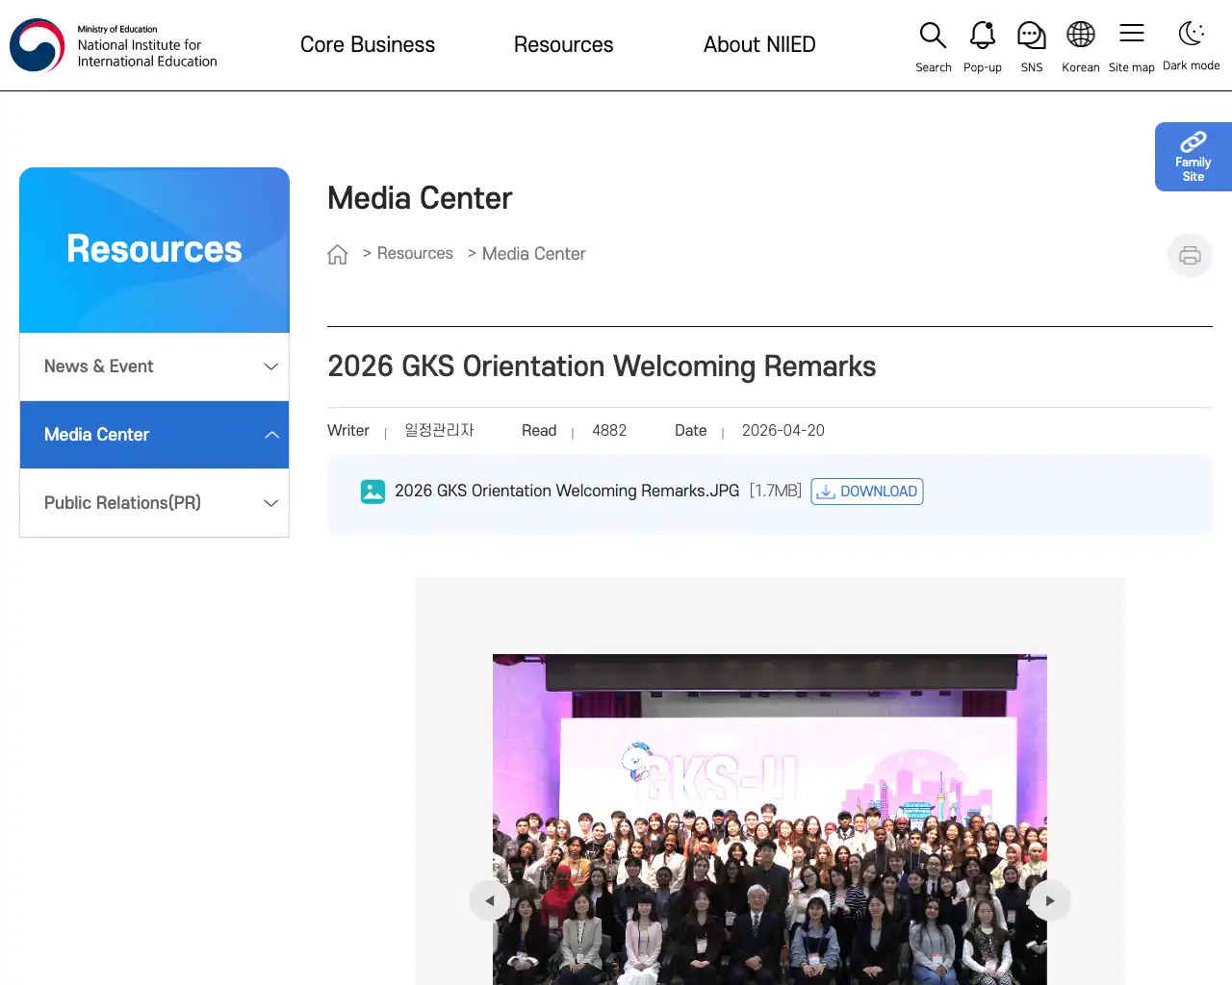Click the Media Center page heading
The image size is (1232, 985).
point(420,198)
